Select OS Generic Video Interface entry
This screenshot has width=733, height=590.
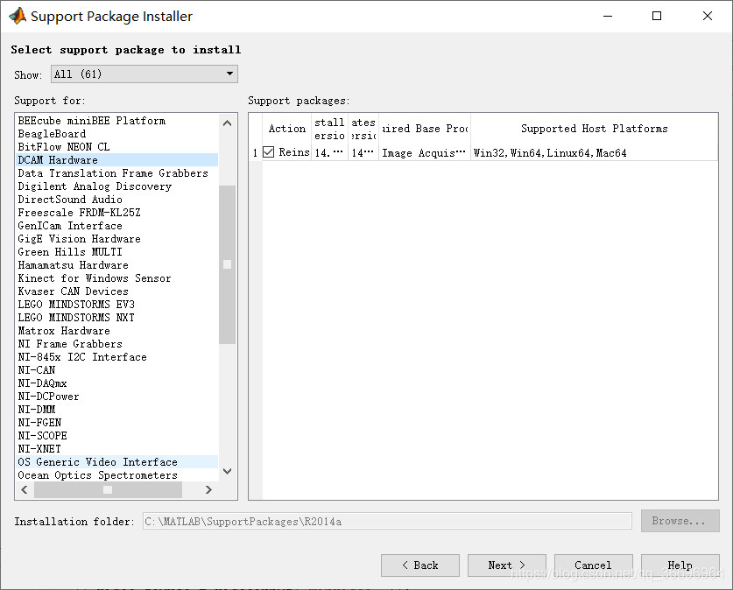[116, 462]
